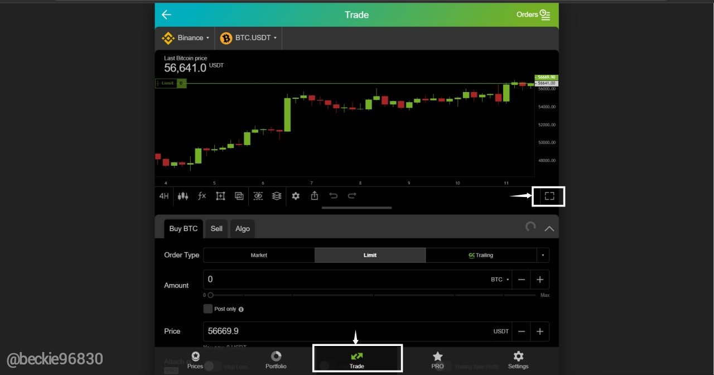
Task: Open the fx indicators menu
Action: [202, 196]
